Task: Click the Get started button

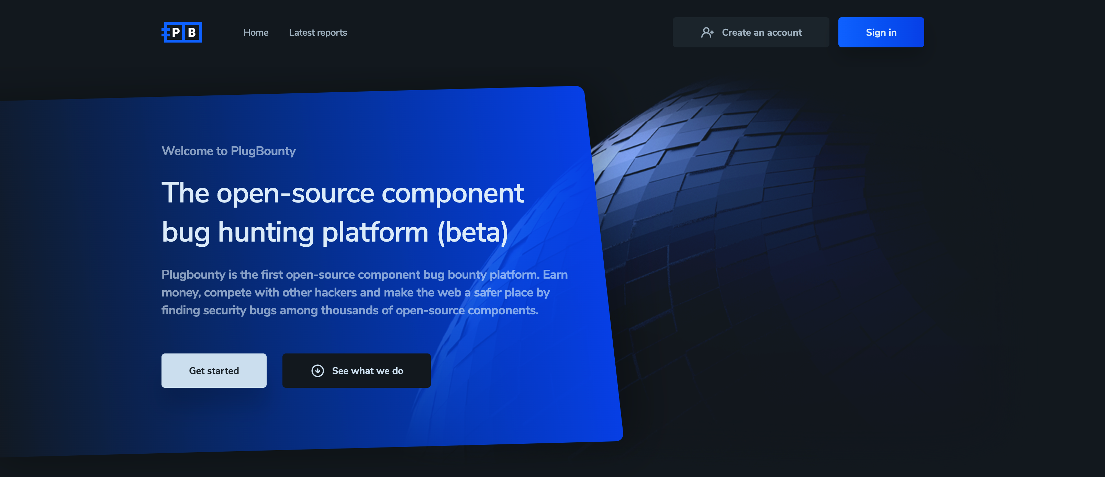Action: 214,371
